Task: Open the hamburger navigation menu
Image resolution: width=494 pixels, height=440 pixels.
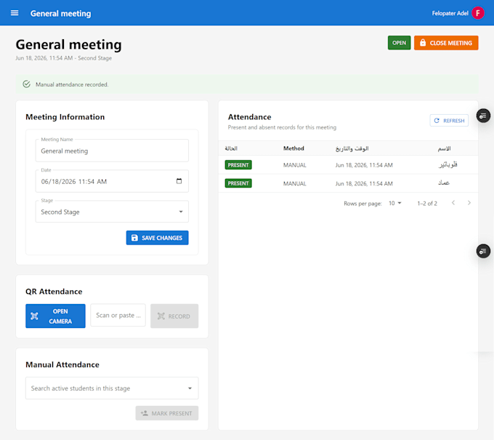Action: click(15, 13)
